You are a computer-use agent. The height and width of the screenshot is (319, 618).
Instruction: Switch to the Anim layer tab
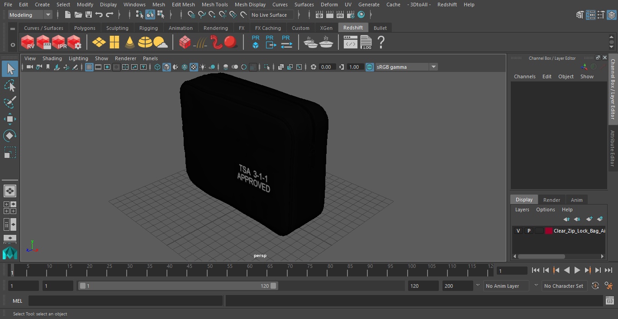click(576, 200)
